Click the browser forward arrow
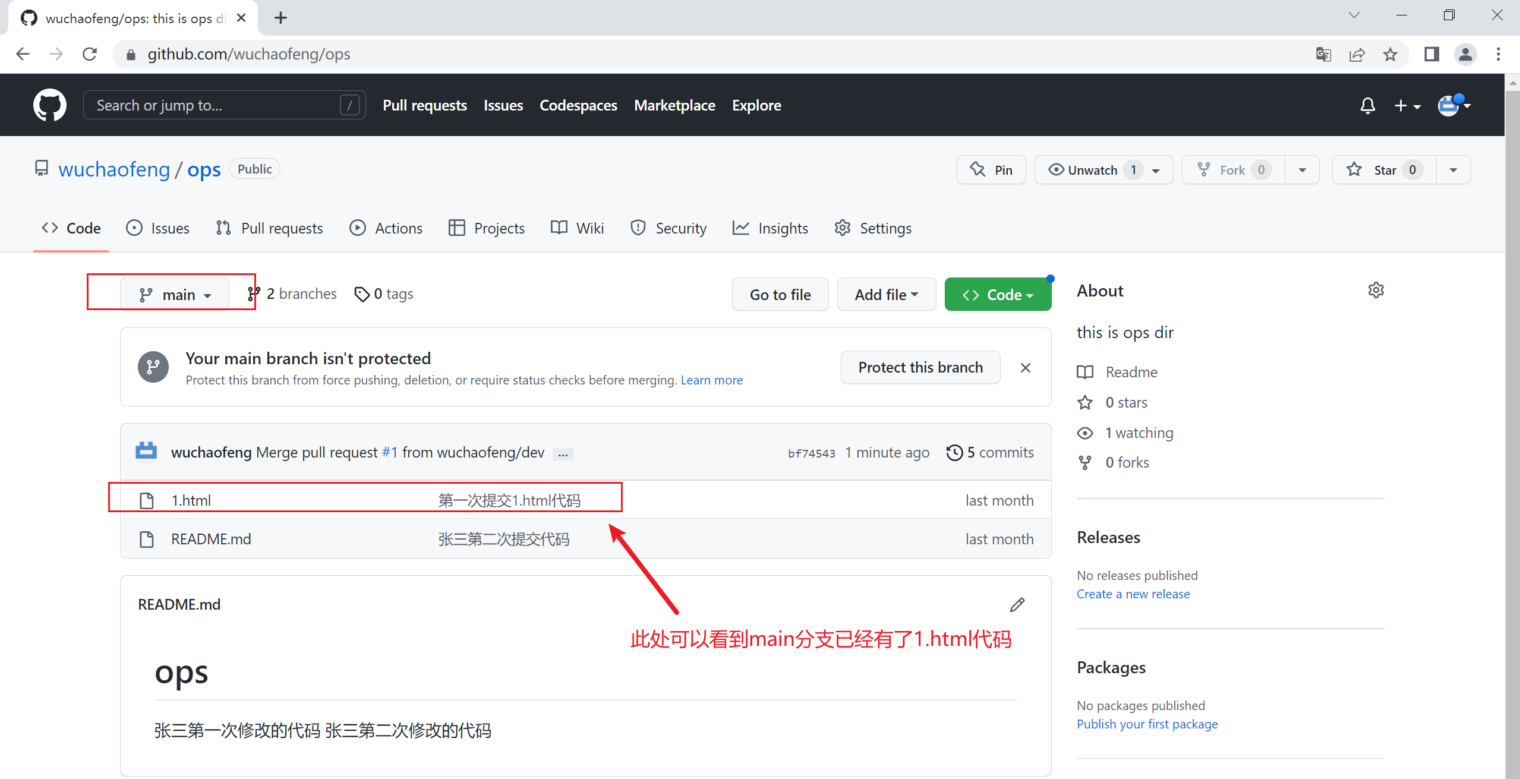This screenshot has height=779, width=1520. (x=56, y=54)
